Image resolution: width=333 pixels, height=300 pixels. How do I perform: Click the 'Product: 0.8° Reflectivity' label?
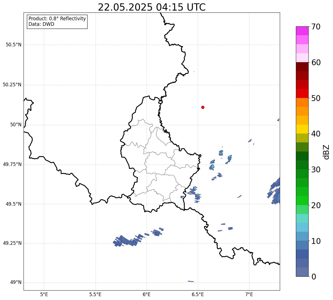point(57,19)
